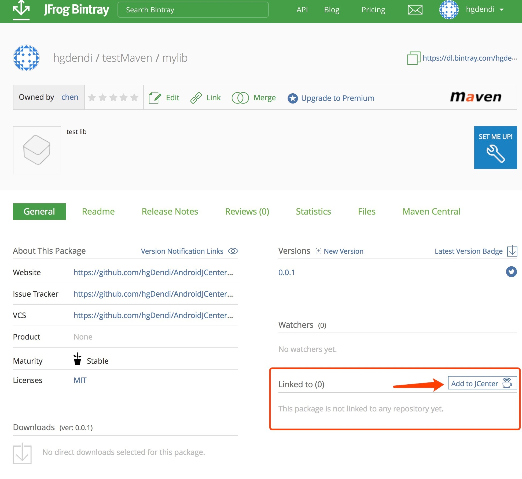Open the envelope messages icon

(415, 10)
